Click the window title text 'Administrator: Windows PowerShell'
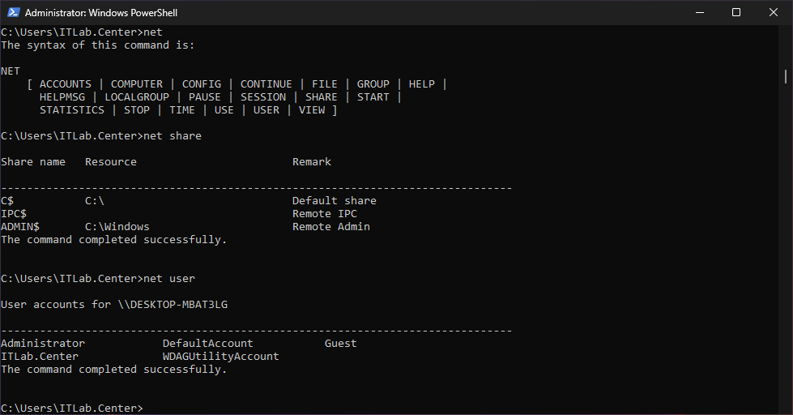Screen dimensions: 793x415 101,13
